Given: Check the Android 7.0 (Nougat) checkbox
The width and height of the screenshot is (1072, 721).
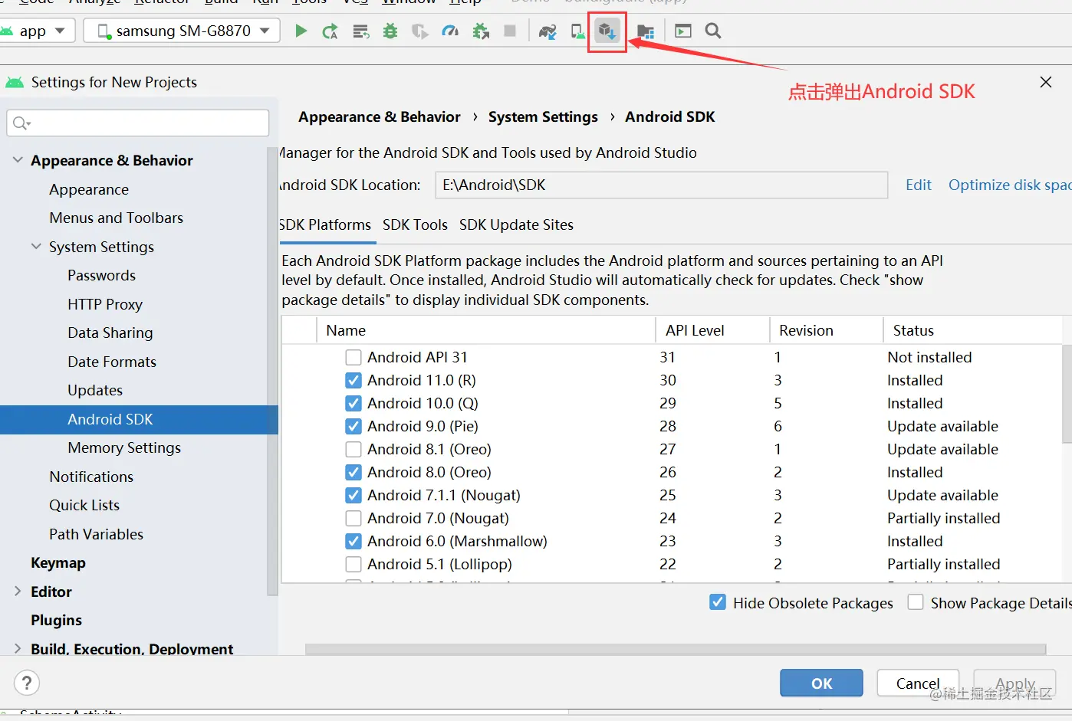Looking at the screenshot, I should coord(353,518).
